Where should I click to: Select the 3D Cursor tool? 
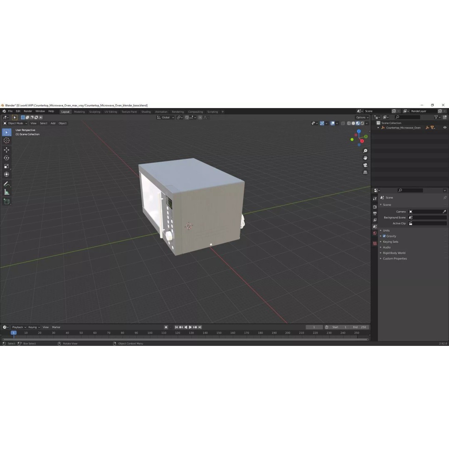point(7,141)
